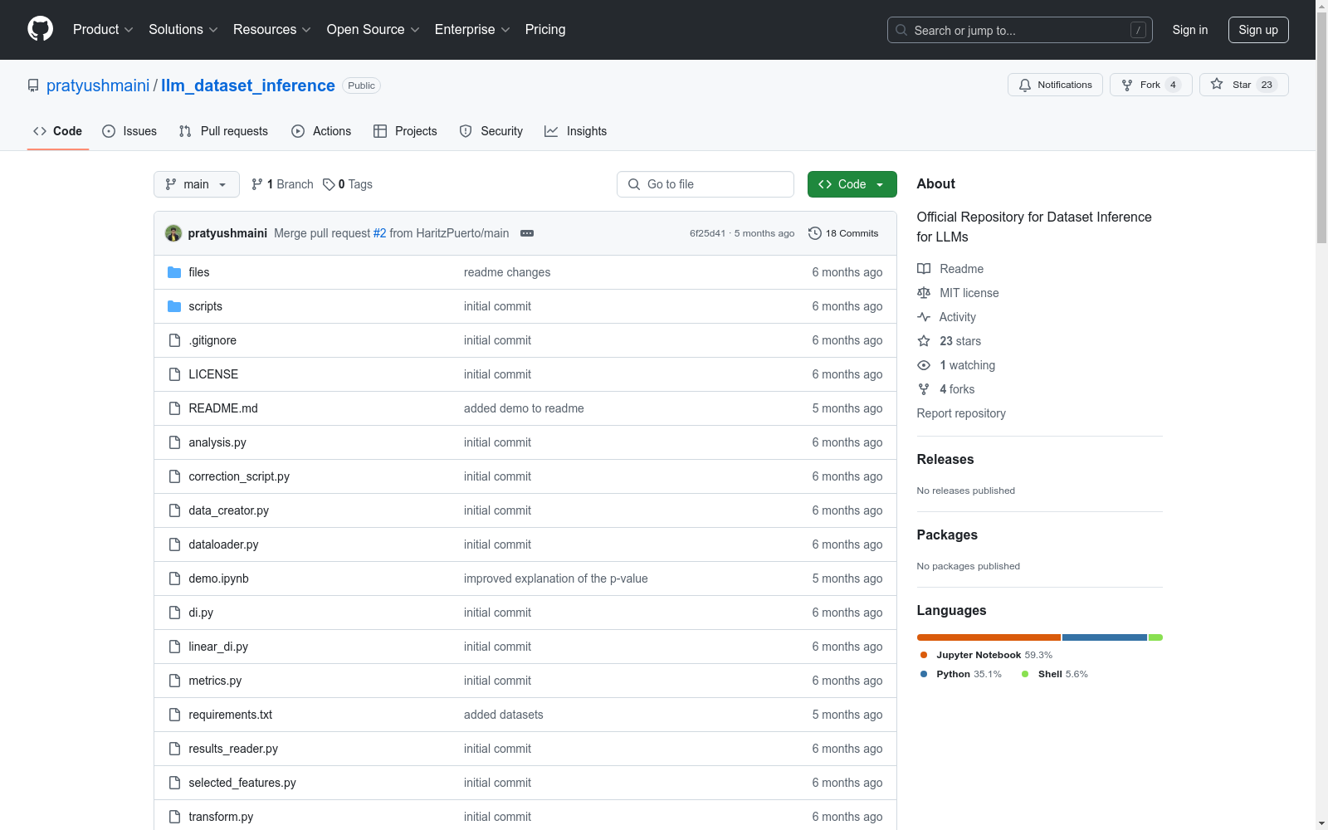Click the watching eye icon
The image size is (1328, 830).
(924, 365)
